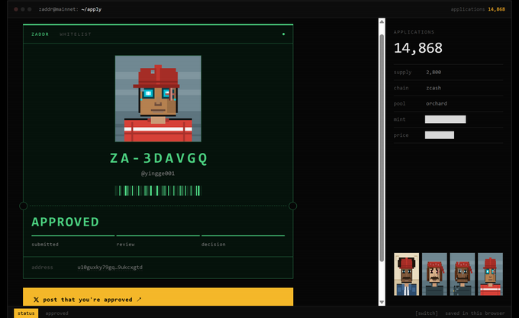Select the WHITELIST tab in the card header

[75, 34]
